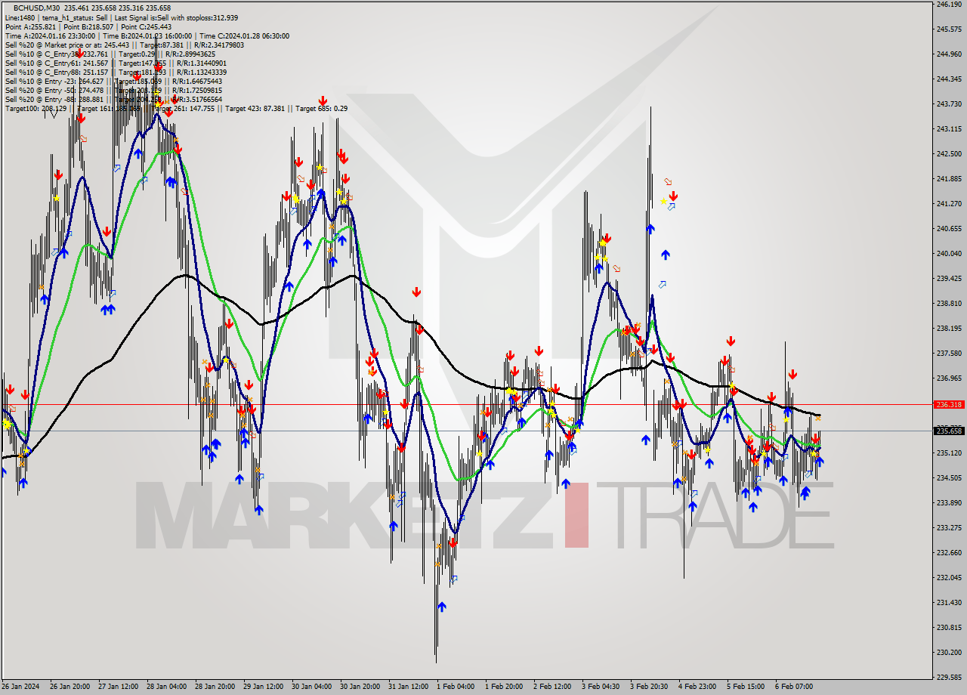967x695 pixels.
Task: Click the 236.965 price axis label
Action: click(x=949, y=378)
